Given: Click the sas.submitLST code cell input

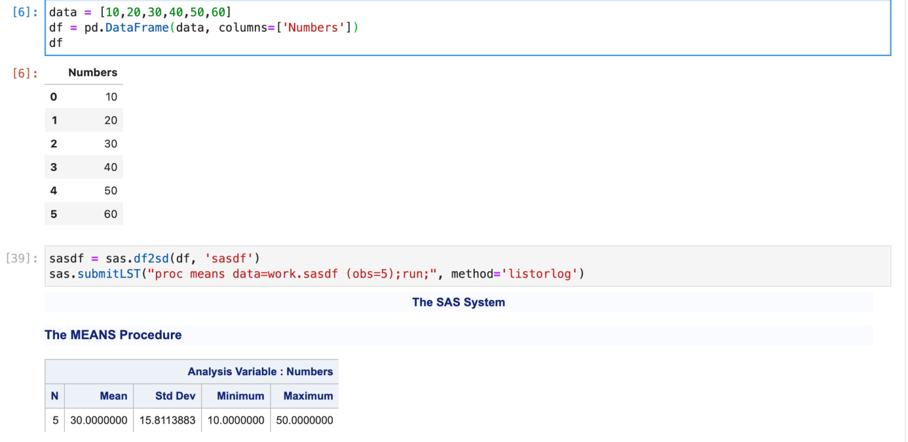Looking at the screenshot, I should coord(468,266).
